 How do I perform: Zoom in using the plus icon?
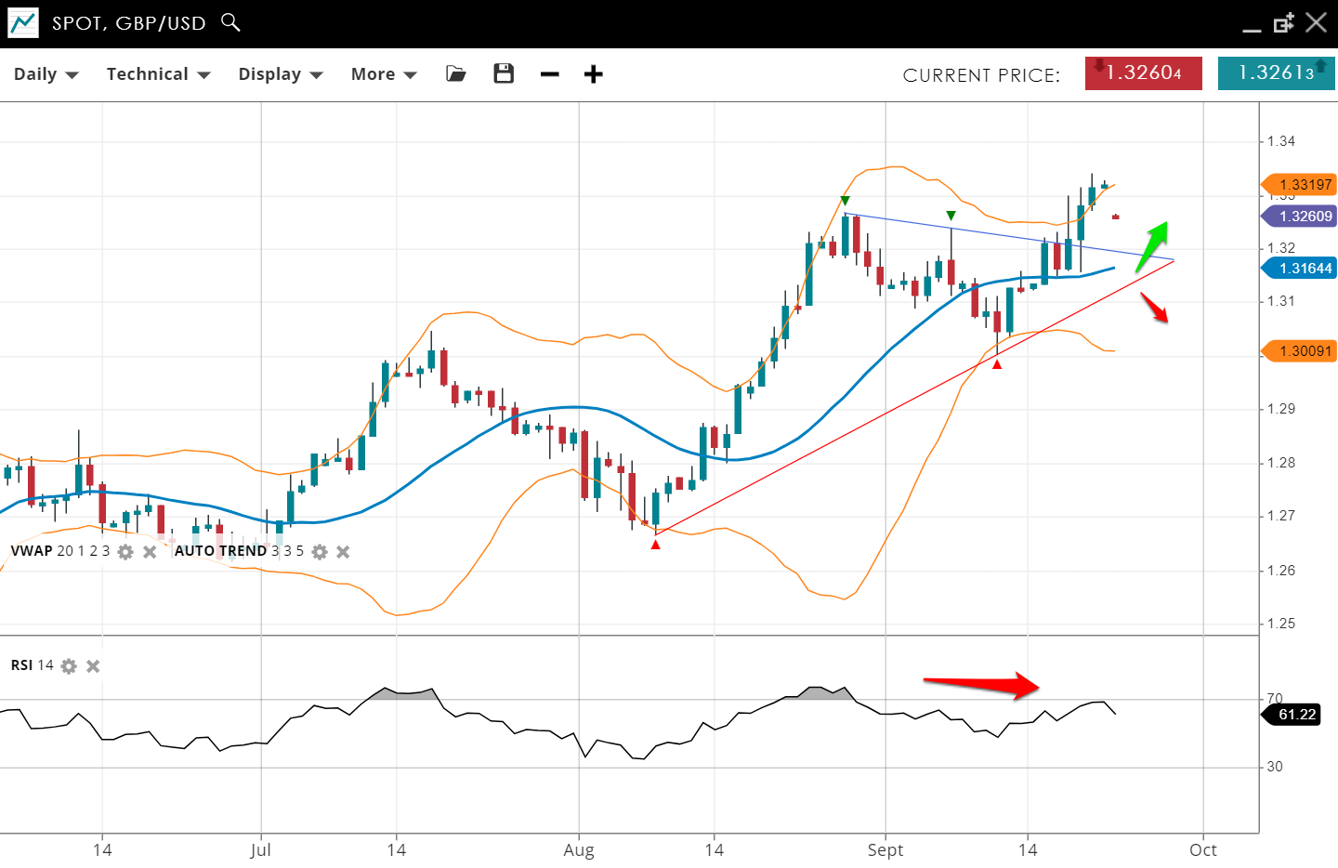[594, 74]
